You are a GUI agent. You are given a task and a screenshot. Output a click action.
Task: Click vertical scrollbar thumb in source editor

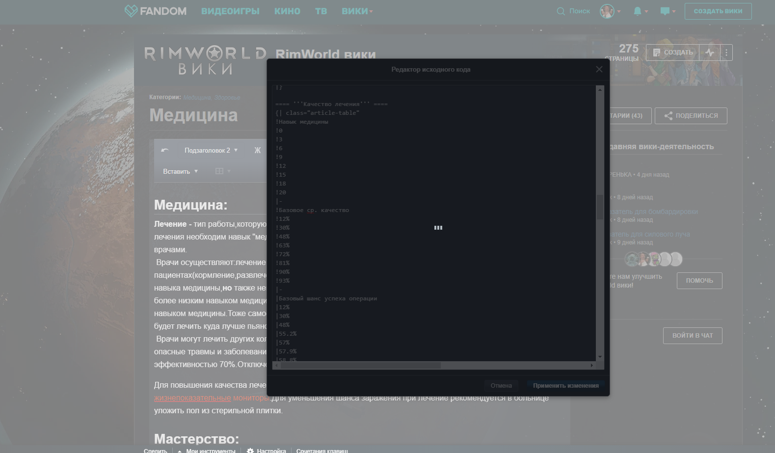[x=600, y=207]
